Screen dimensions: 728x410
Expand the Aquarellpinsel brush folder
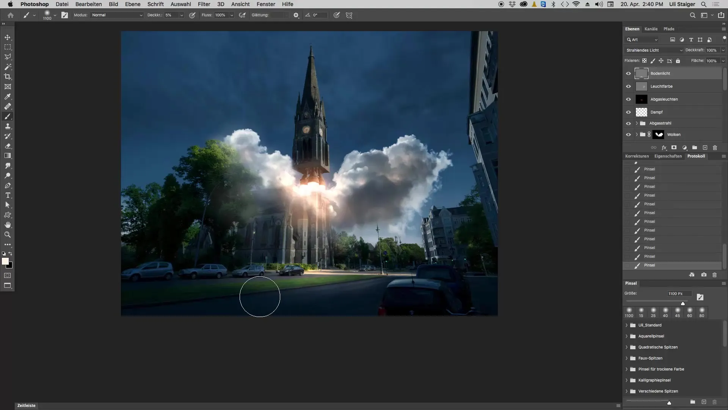626,336
